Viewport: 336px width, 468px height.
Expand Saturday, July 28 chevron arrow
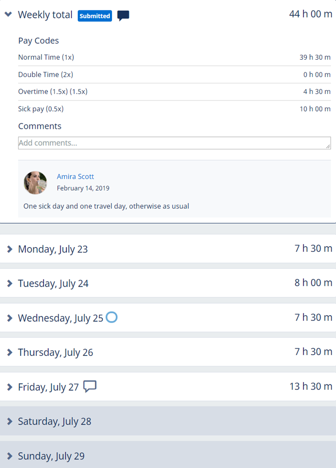pos(10,421)
